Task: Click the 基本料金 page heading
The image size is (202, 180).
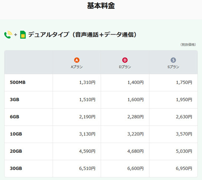Action: coord(101,6)
